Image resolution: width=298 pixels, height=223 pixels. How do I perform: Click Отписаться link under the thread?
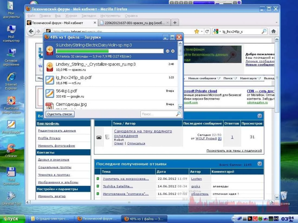coord(136,143)
